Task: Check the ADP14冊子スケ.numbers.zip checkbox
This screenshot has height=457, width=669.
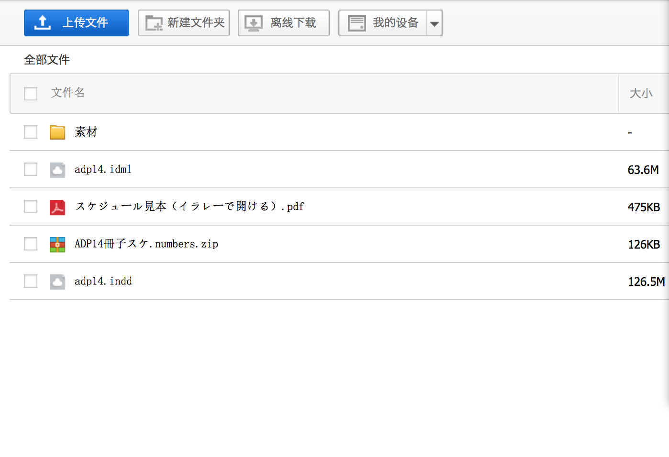Action: (x=31, y=244)
